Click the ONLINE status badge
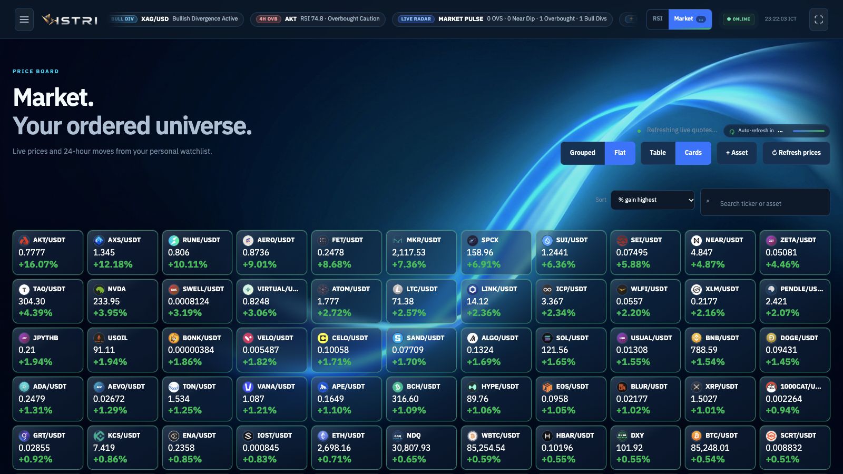Screen dimensions: 843x474 [738, 19]
